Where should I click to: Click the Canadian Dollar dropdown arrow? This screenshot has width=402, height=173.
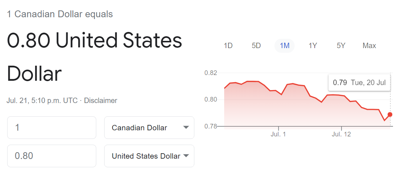click(x=186, y=128)
